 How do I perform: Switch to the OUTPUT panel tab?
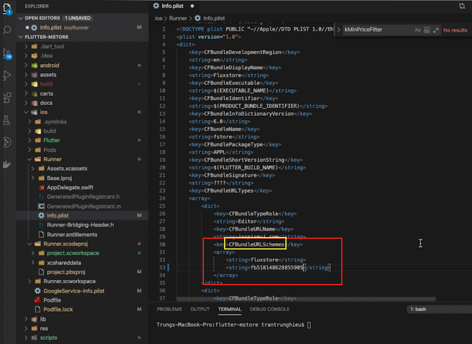200,309
